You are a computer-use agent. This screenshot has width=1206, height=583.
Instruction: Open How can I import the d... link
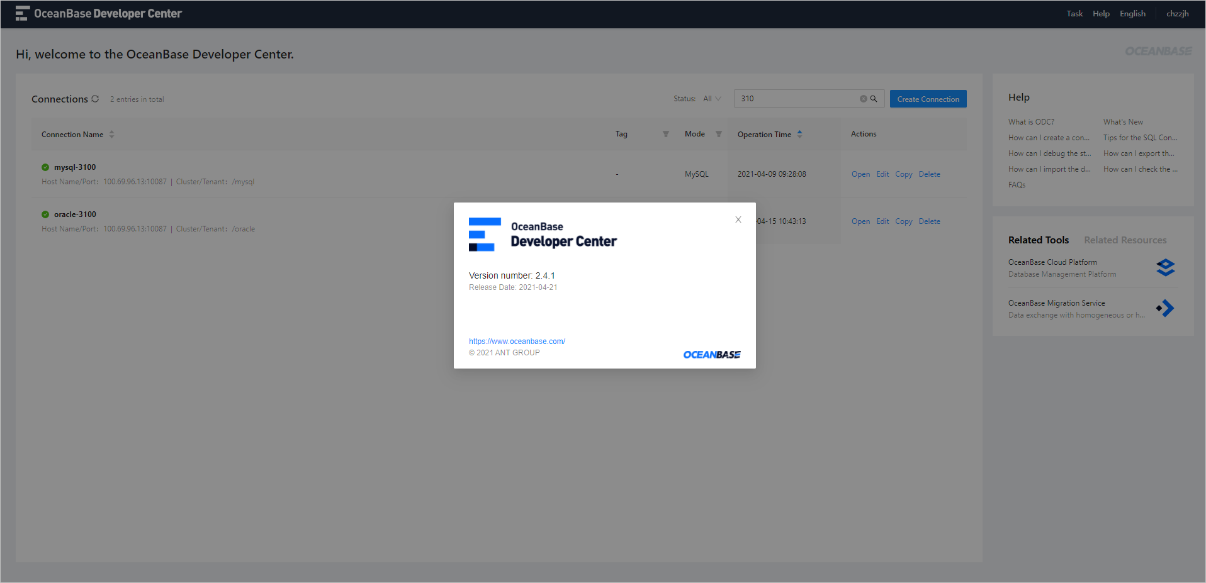[1049, 169]
